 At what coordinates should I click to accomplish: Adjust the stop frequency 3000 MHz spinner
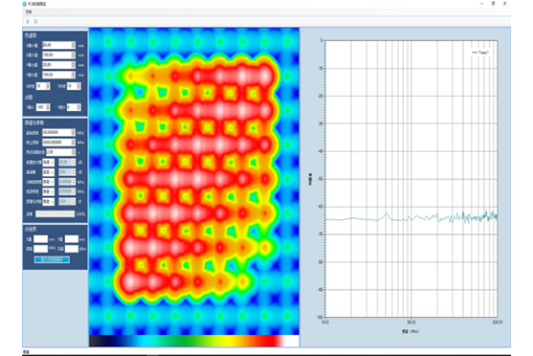click(x=73, y=143)
